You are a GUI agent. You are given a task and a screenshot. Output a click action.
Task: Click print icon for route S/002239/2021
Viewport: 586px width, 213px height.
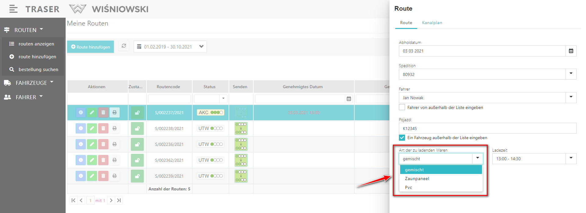pyautogui.click(x=114, y=176)
